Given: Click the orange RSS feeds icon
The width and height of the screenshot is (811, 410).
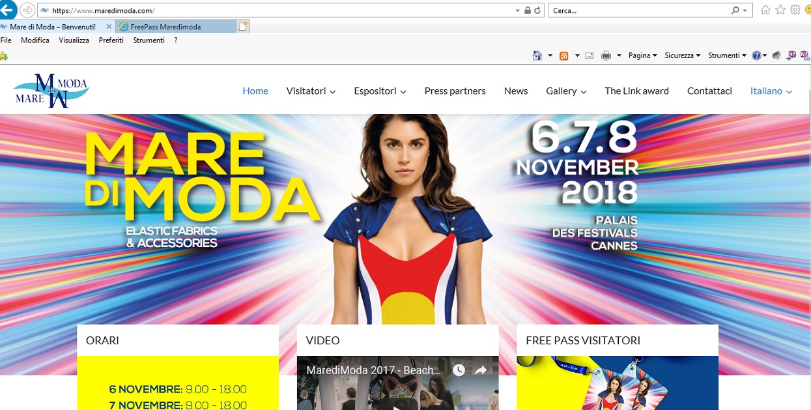Looking at the screenshot, I should 564,55.
